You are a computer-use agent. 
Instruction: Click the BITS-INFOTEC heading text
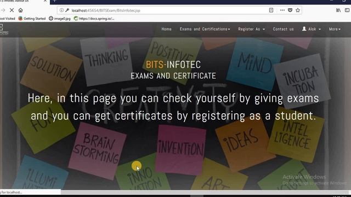(173, 65)
